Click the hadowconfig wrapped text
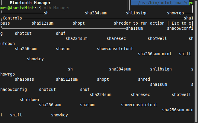198x123 pixels. (14, 89)
